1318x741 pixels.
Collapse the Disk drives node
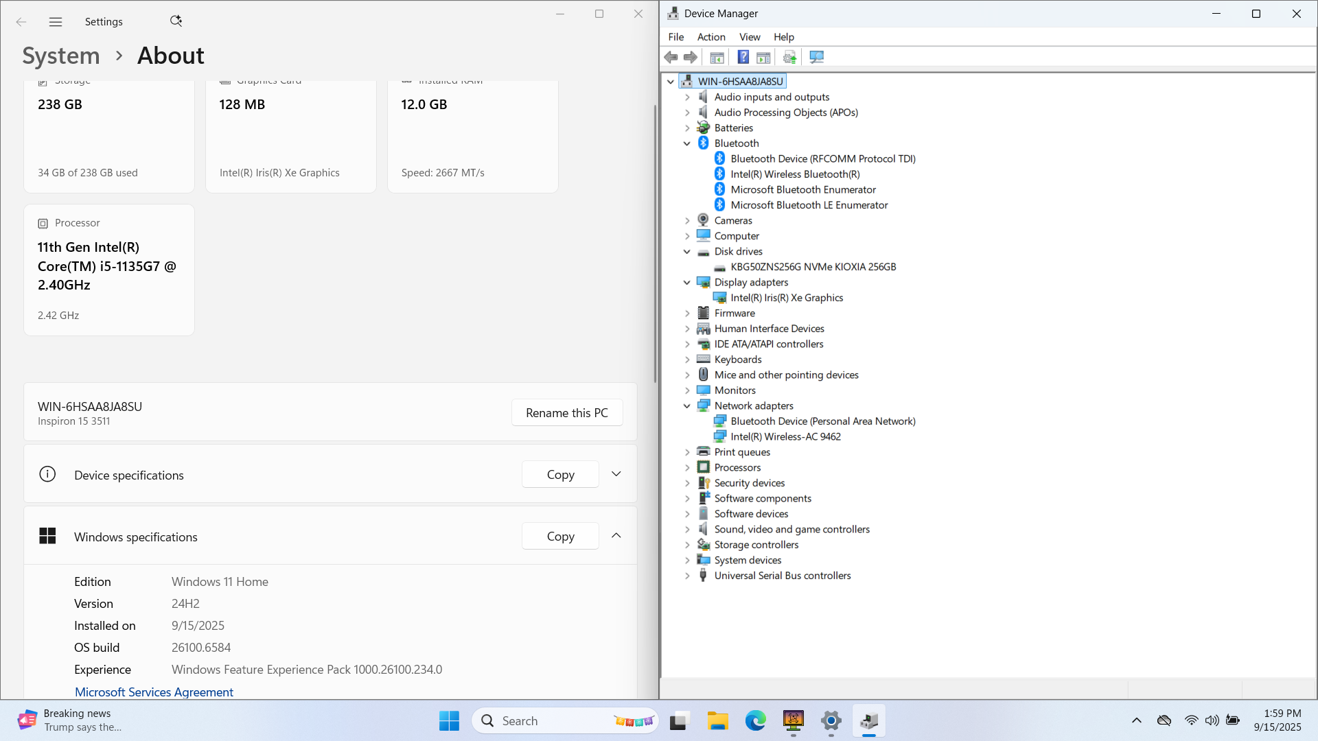pos(687,252)
